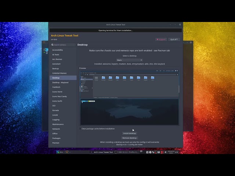The width and height of the screenshot is (235, 176).
Task: Open the AI Tools section
Action: (63, 55)
